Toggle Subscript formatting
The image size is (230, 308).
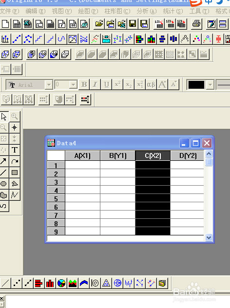[129, 85]
